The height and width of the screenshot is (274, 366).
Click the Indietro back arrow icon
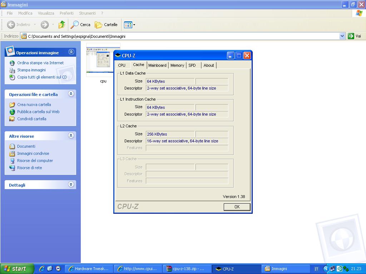pyautogui.click(x=11, y=25)
